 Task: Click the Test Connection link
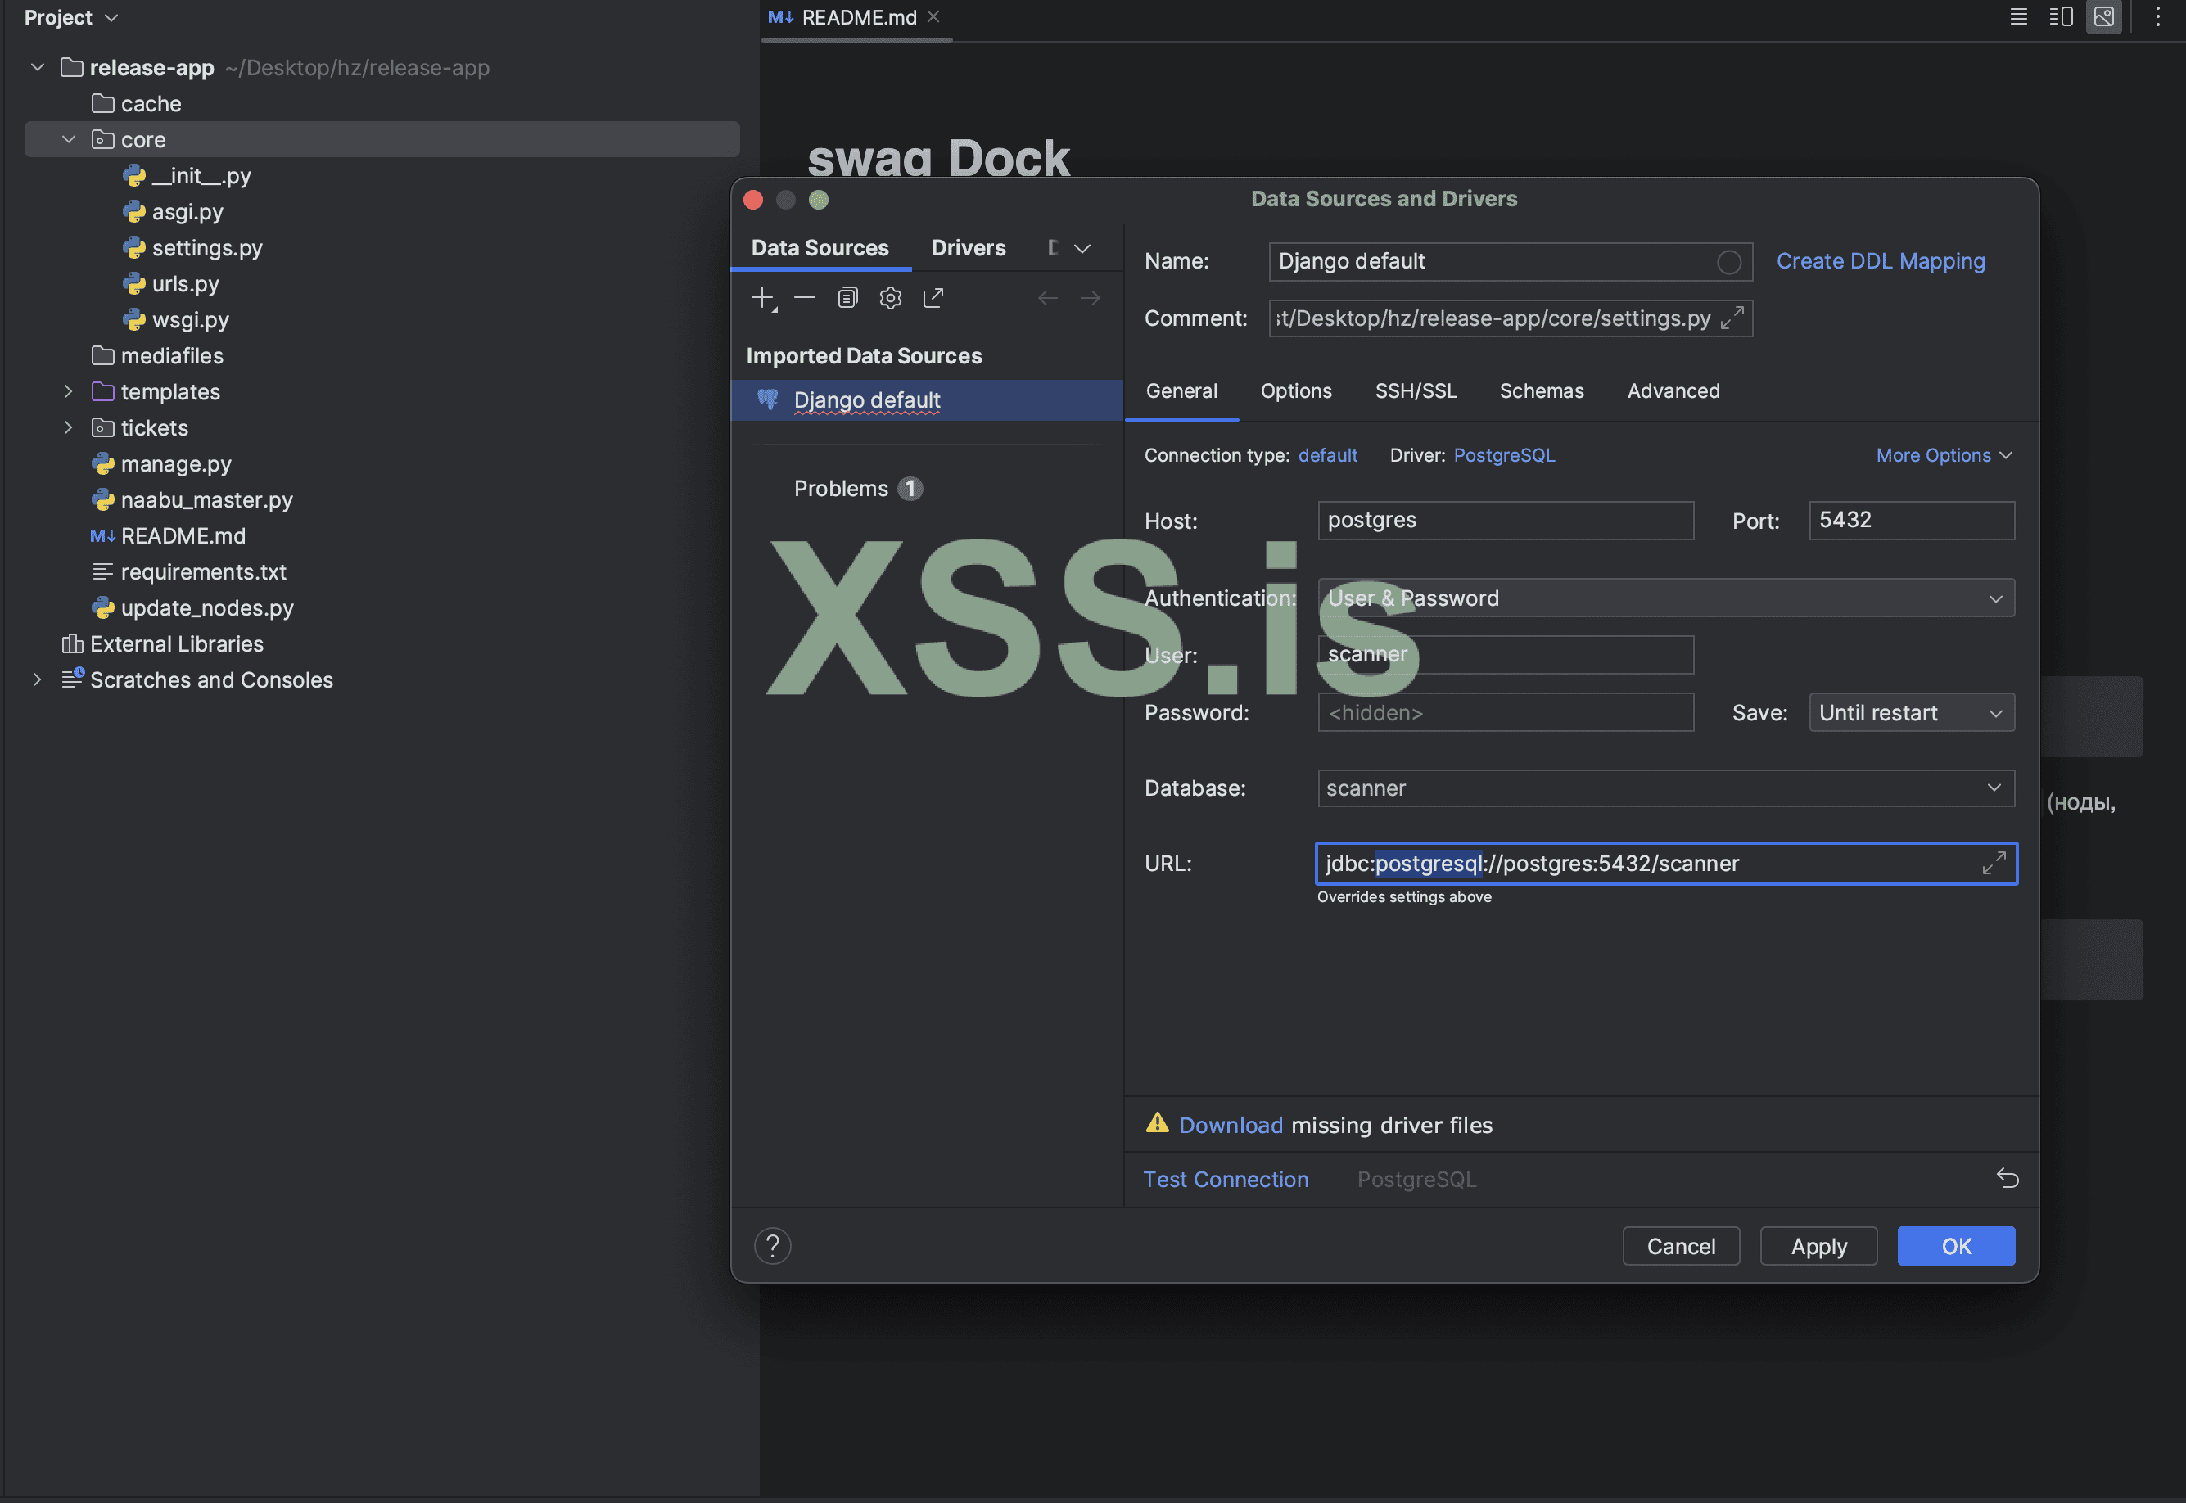coord(1226,1179)
